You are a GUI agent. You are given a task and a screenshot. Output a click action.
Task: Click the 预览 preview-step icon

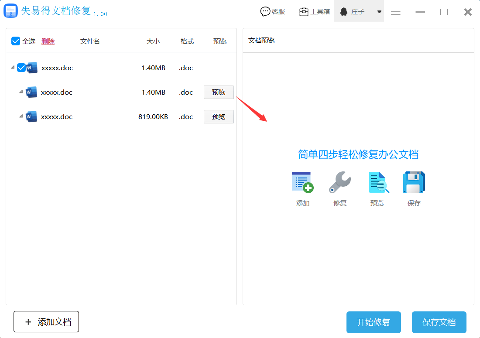[377, 182]
